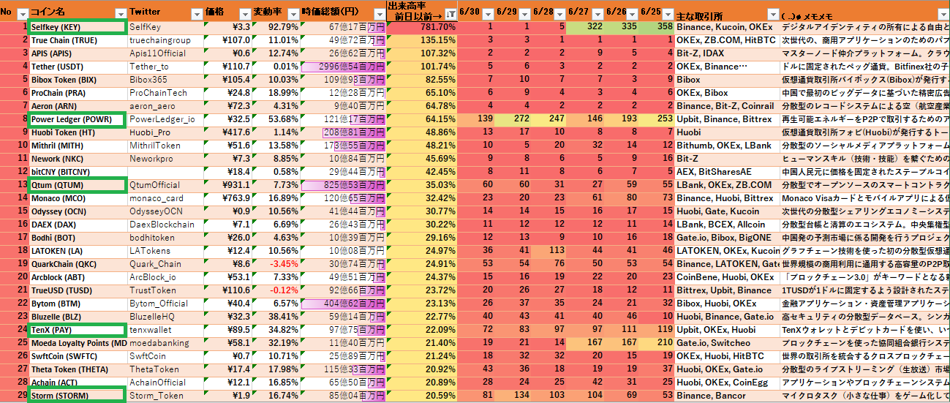This screenshot has height=403, width=950.
Task: Click the 出来高率 sorted filter icon
Action: [x=450, y=15]
